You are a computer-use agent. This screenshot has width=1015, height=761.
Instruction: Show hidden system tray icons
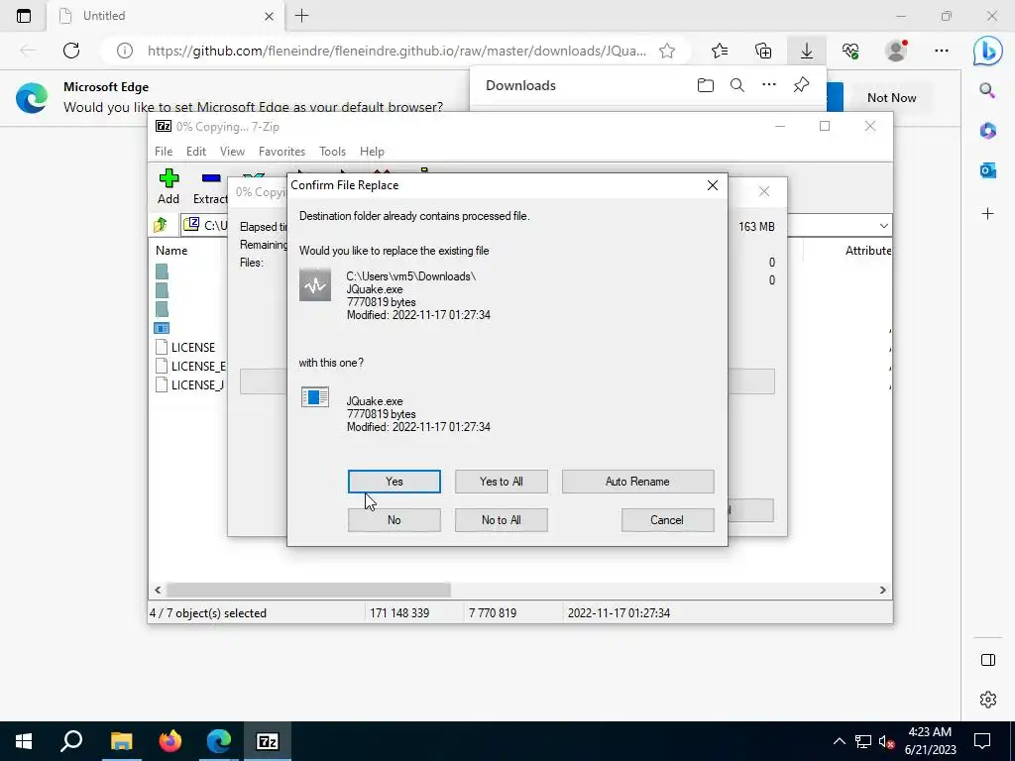tap(839, 741)
